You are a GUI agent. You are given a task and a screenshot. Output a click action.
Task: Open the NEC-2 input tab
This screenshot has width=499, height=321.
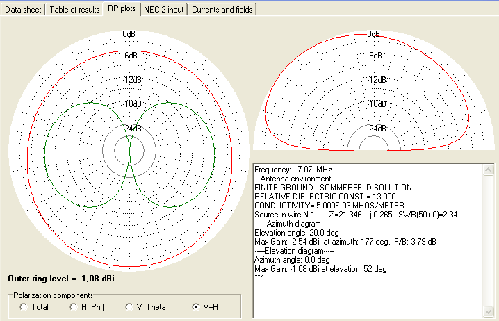tap(163, 10)
